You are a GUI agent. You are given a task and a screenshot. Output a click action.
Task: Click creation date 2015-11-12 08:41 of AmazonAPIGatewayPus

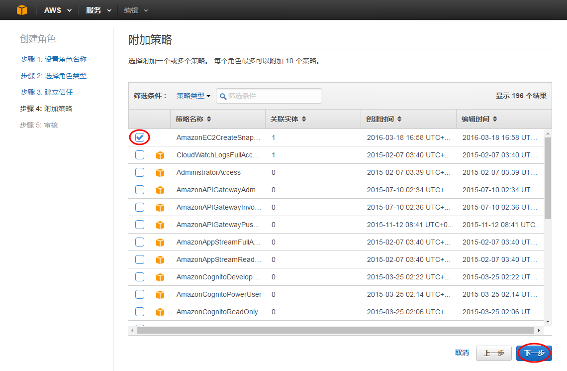[x=410, y=225]
